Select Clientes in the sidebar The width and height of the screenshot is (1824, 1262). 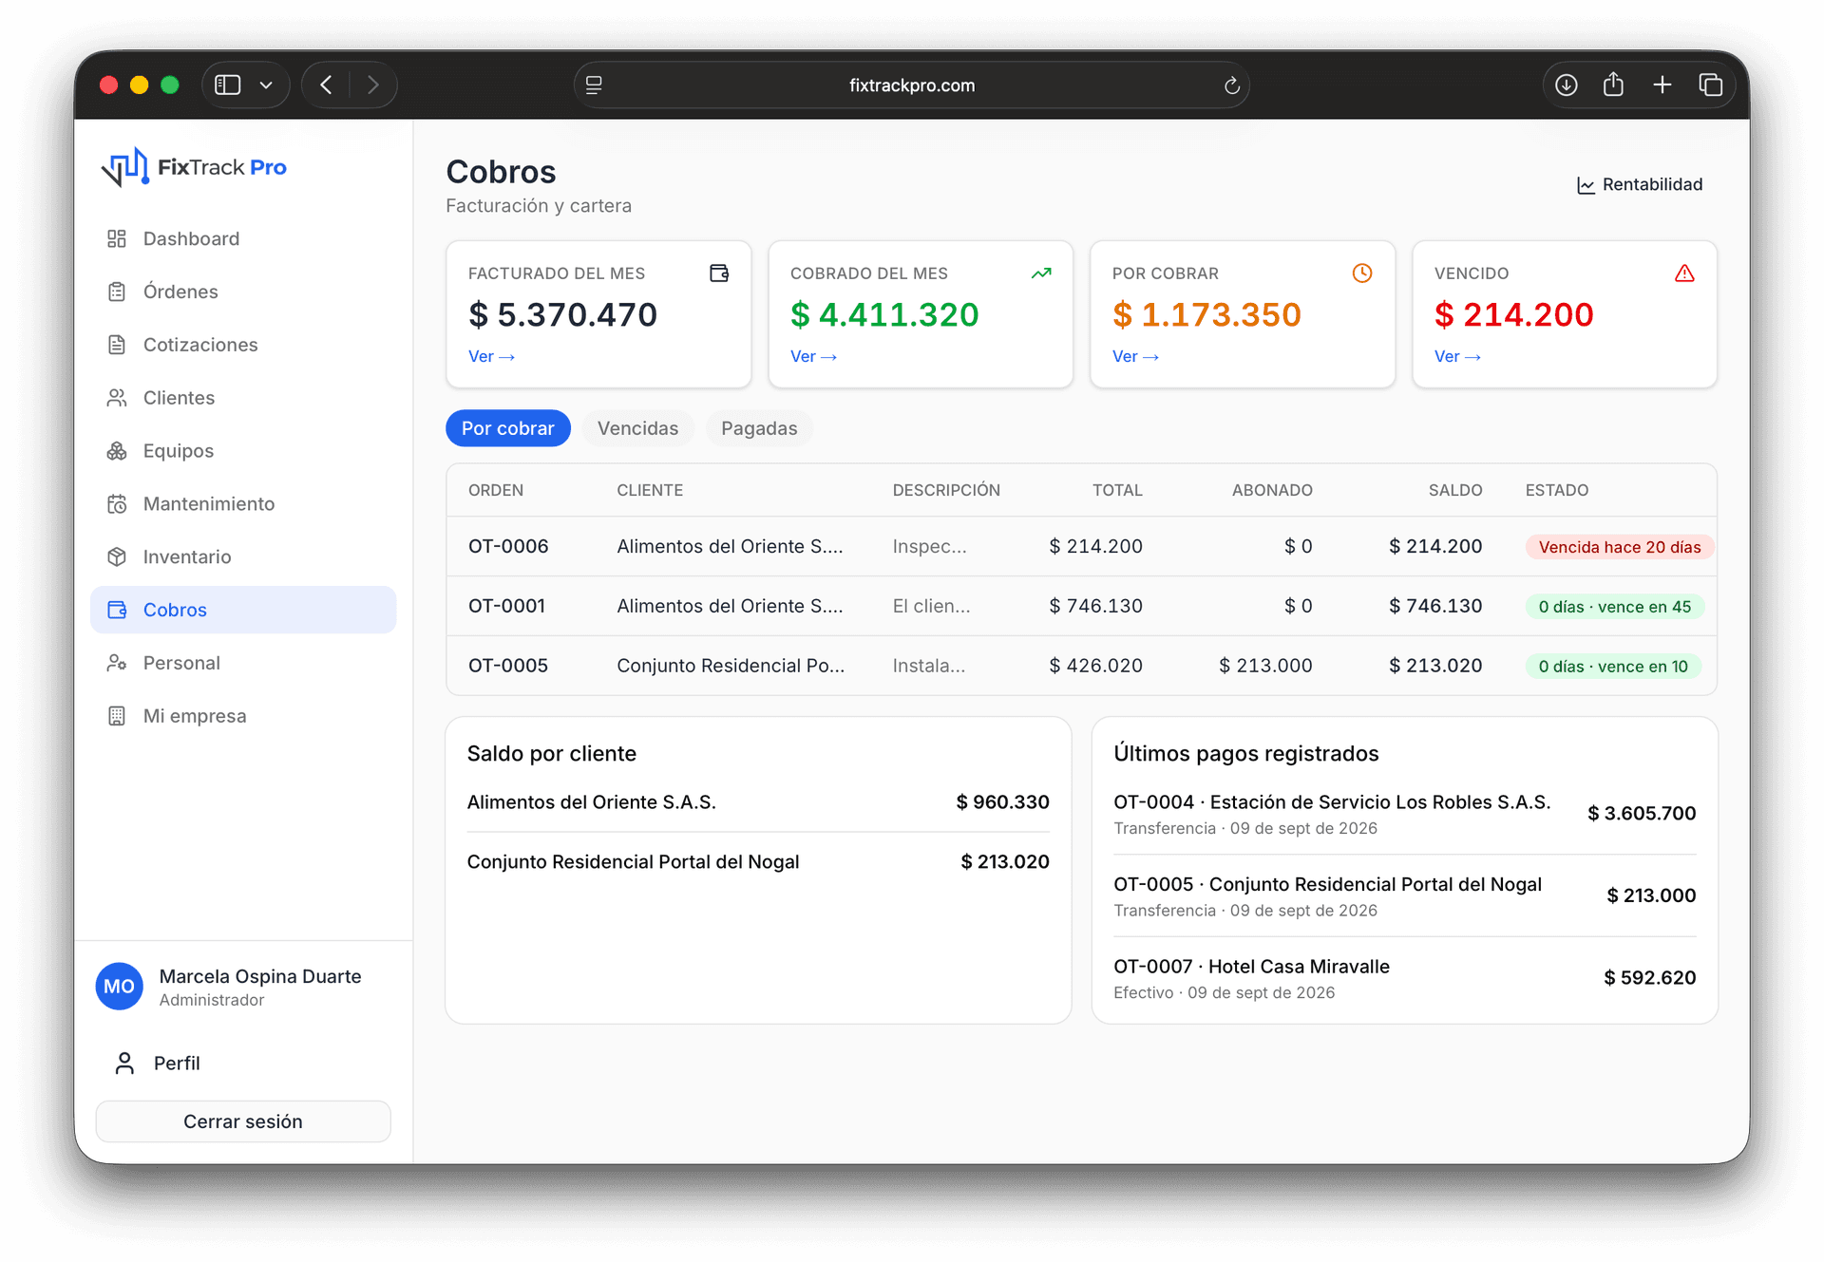pos(243,398)
